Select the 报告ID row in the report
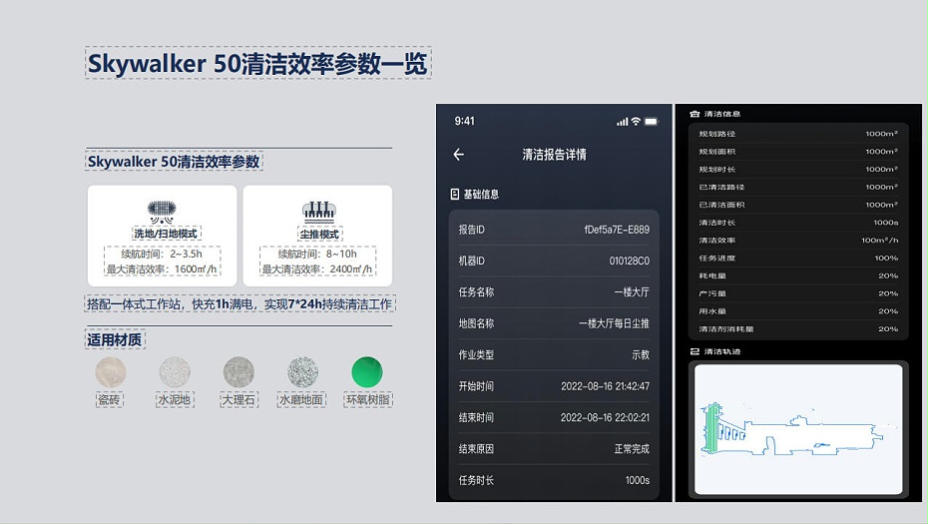The width and height of the screenshot is (928, 524). [554, 230]
